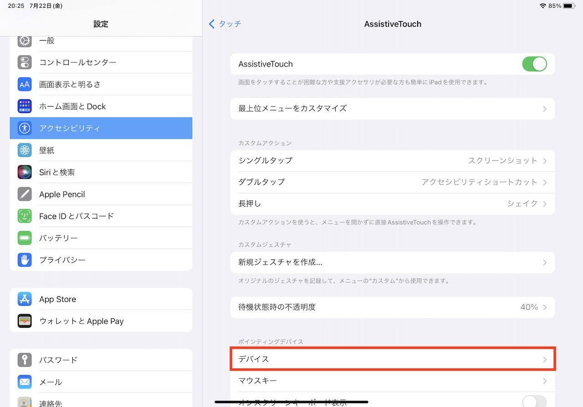Image resolution: width=583 pixels, height=407 pixels.
Task: Open Control Center icon in sidebar
Action: tap(25, 62)
